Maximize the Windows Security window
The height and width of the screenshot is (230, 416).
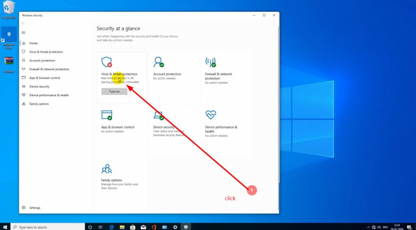[264, 15]
